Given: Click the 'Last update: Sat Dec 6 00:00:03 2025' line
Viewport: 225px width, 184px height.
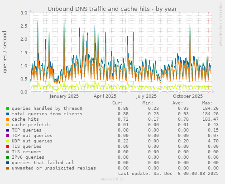Looking at the screenshot, I should (x=168, y=174).
